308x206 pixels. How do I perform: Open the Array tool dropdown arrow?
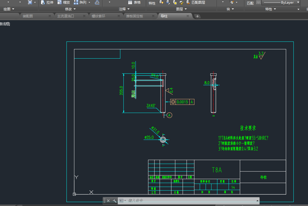click(89, 3)
